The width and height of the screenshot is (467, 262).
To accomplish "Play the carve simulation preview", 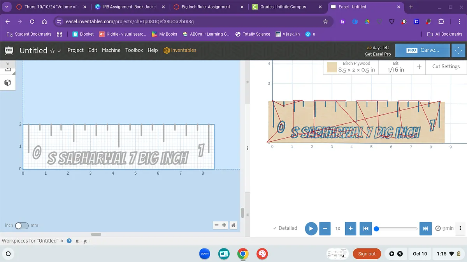I will pos(311,228).
